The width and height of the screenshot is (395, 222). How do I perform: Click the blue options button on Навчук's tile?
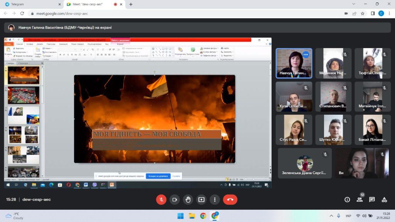coord(306,55)
